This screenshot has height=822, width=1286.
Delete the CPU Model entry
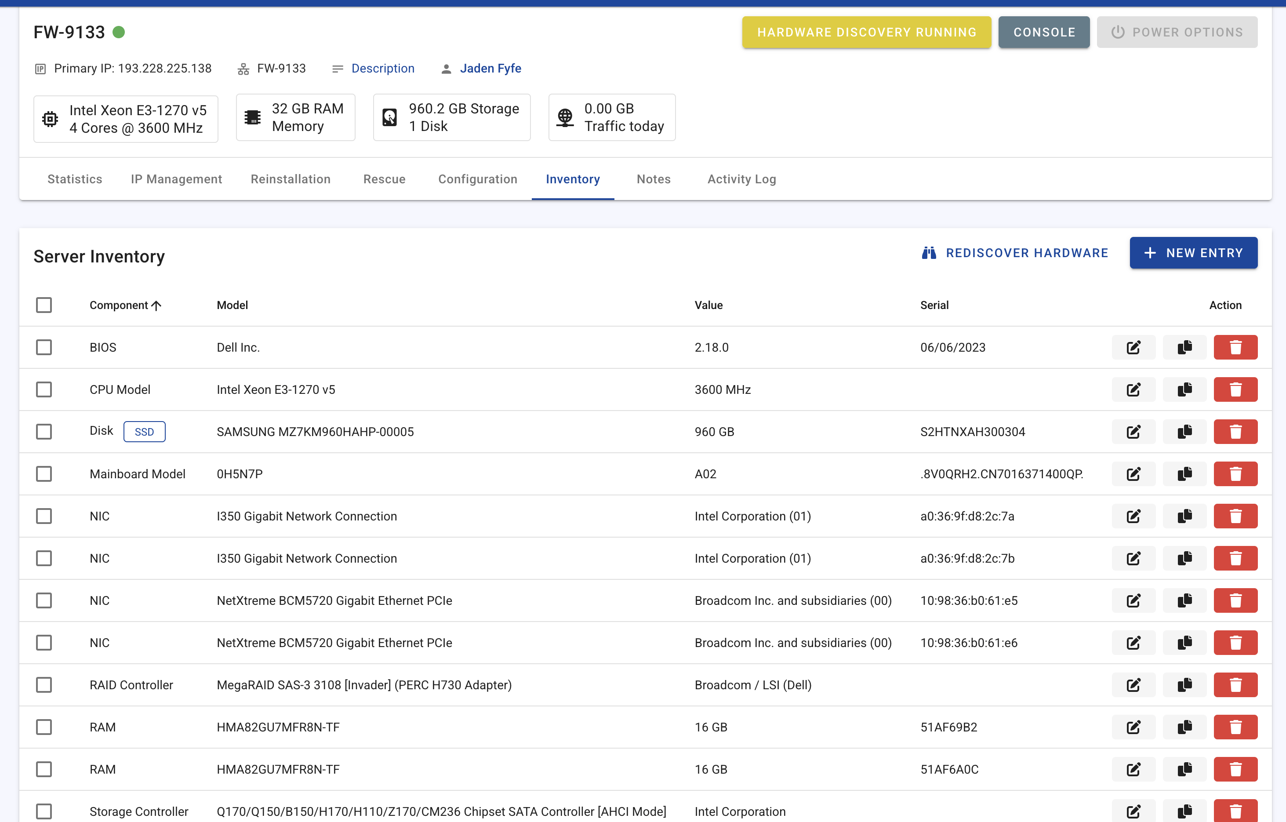(1235, 389)
